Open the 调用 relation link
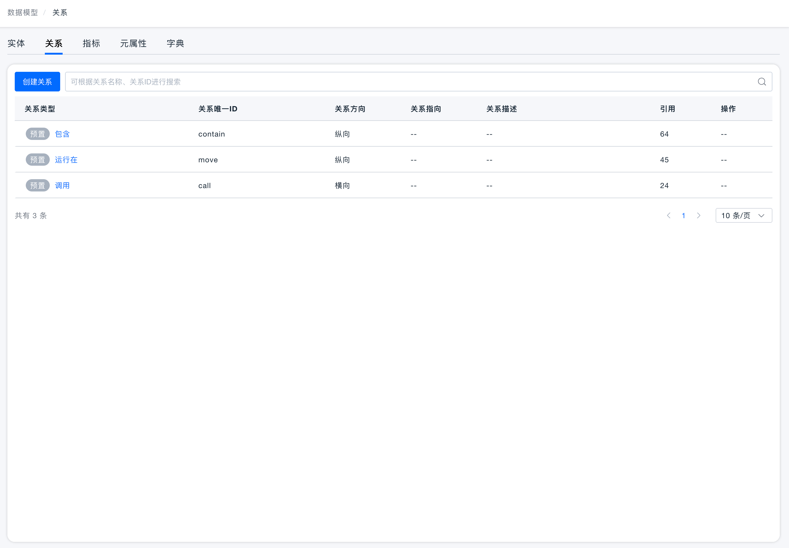Screen dimensions: 789x548 tap(62, 185)
